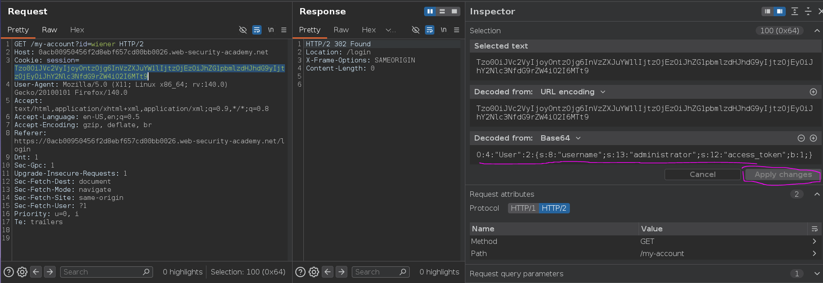Open Request search settings gear

(22, 272)
